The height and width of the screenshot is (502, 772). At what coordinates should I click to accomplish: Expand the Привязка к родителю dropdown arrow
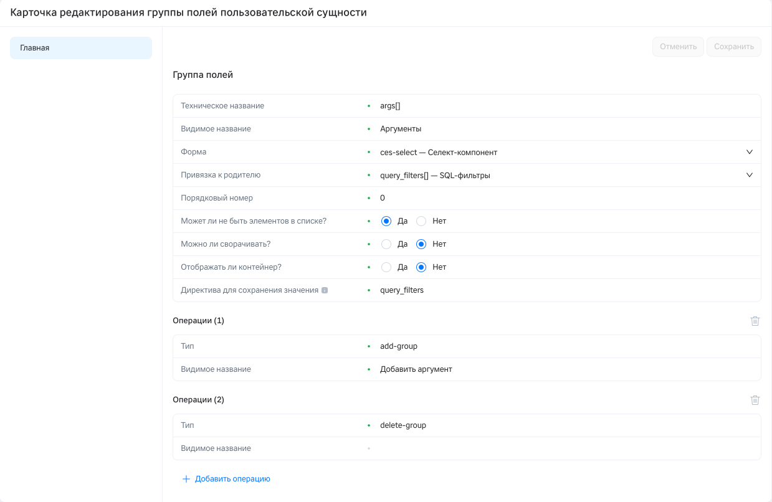pos(750,175)
